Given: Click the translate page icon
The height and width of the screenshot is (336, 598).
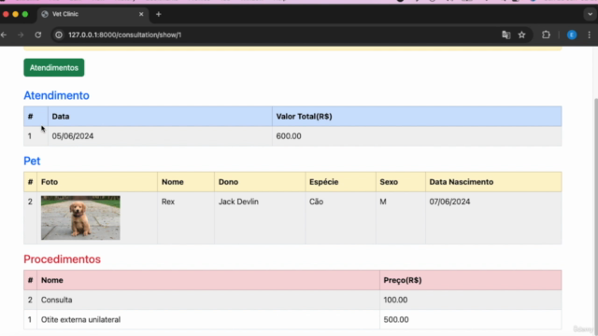Looking at the screenshot, I should (x=506, y=35).
